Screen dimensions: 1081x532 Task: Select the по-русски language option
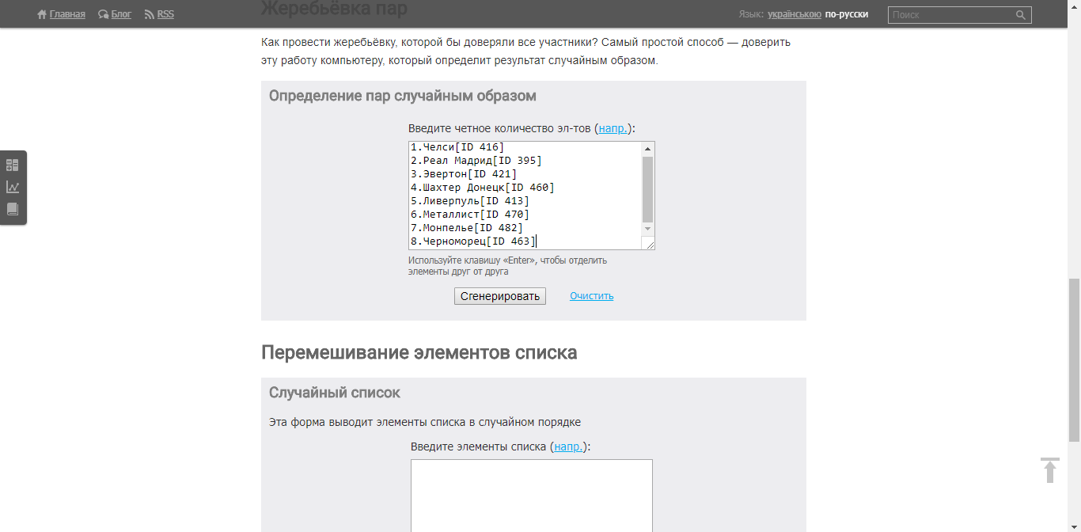click(x=846, y=14)
